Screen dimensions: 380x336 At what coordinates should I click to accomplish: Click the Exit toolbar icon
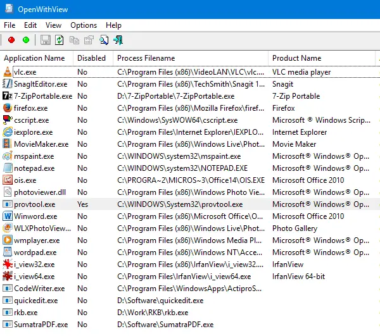tap(118, 40)
